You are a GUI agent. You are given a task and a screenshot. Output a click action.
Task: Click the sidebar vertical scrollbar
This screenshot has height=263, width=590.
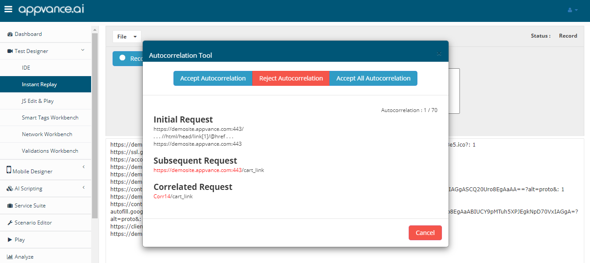pyautogui.click(x=95, y=125)
